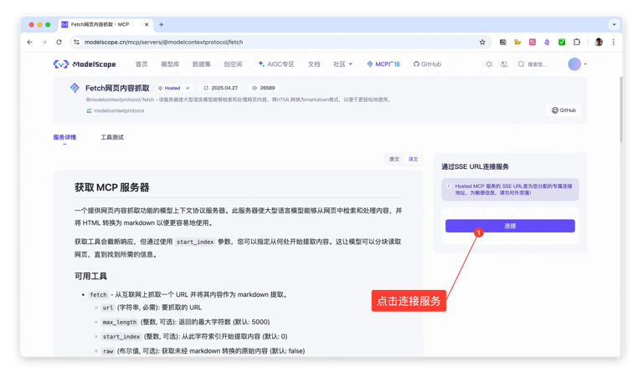The width and height of the screenshot is (643, 382).
Task: Click the Fetch service diamond icon
Action: (75, 88)
